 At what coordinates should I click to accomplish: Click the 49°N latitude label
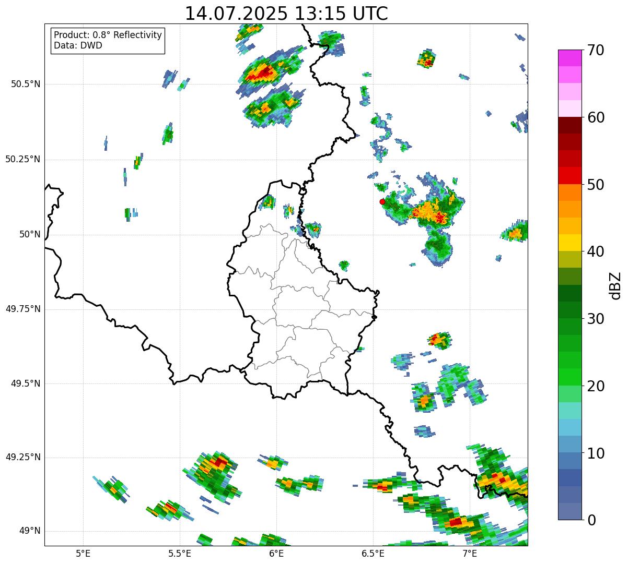30,531
